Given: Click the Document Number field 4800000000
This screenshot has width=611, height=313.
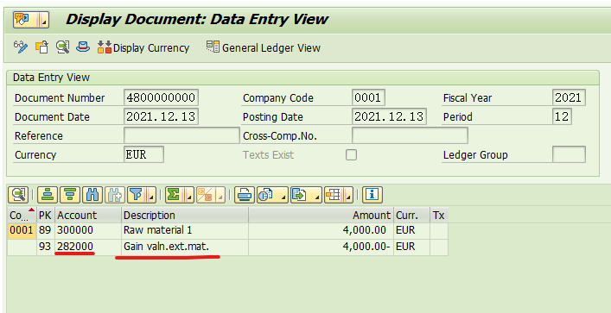Looking at the screenshot, I should point(161,97).
